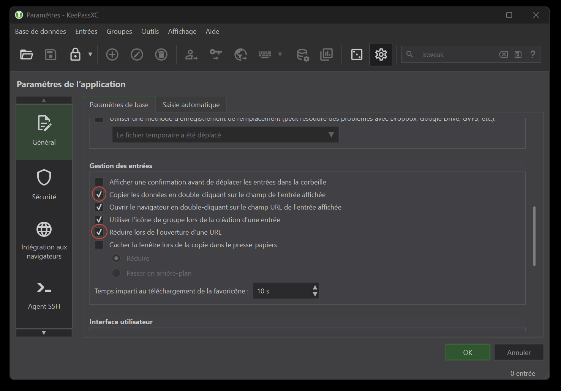The width and height of the screenshot is (561, 391).
Task: Click the search magnifier icon
Action: [x=409, y=54]
